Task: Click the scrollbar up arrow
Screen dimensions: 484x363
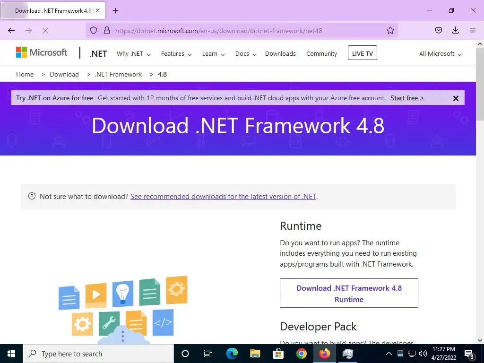Action: 480,44
